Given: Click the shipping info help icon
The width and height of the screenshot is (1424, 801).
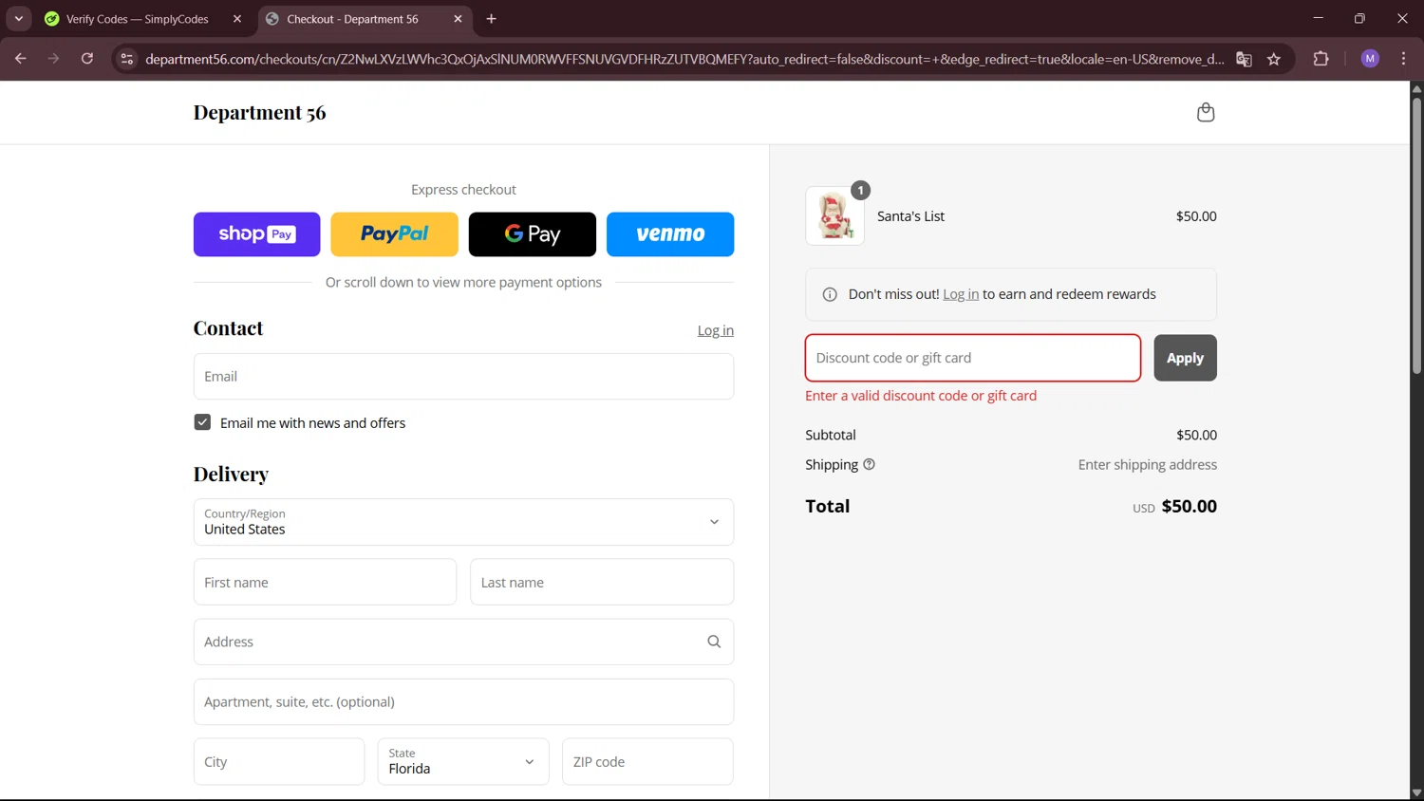Looking at the screenshot, I should [869, 464].
